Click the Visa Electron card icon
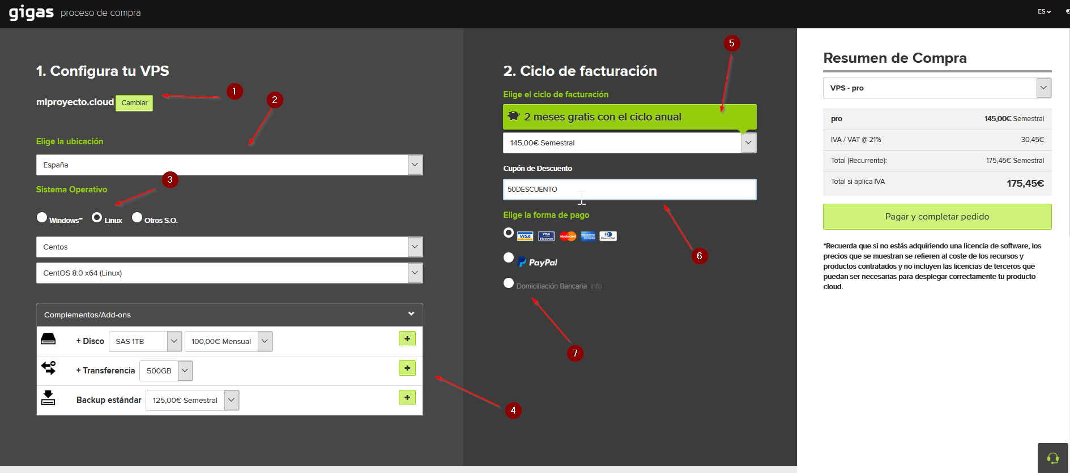The width and height of the screenshot is (1070, 473). pyautogui.click(x=546, y=236)
